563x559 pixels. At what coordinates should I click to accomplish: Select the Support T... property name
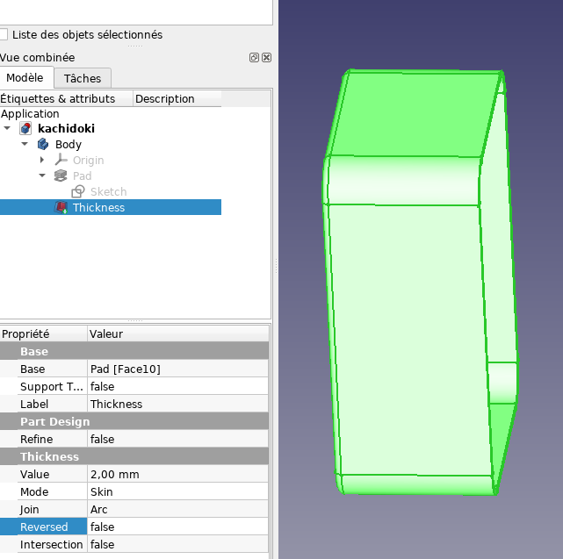[x=51, y=386]
